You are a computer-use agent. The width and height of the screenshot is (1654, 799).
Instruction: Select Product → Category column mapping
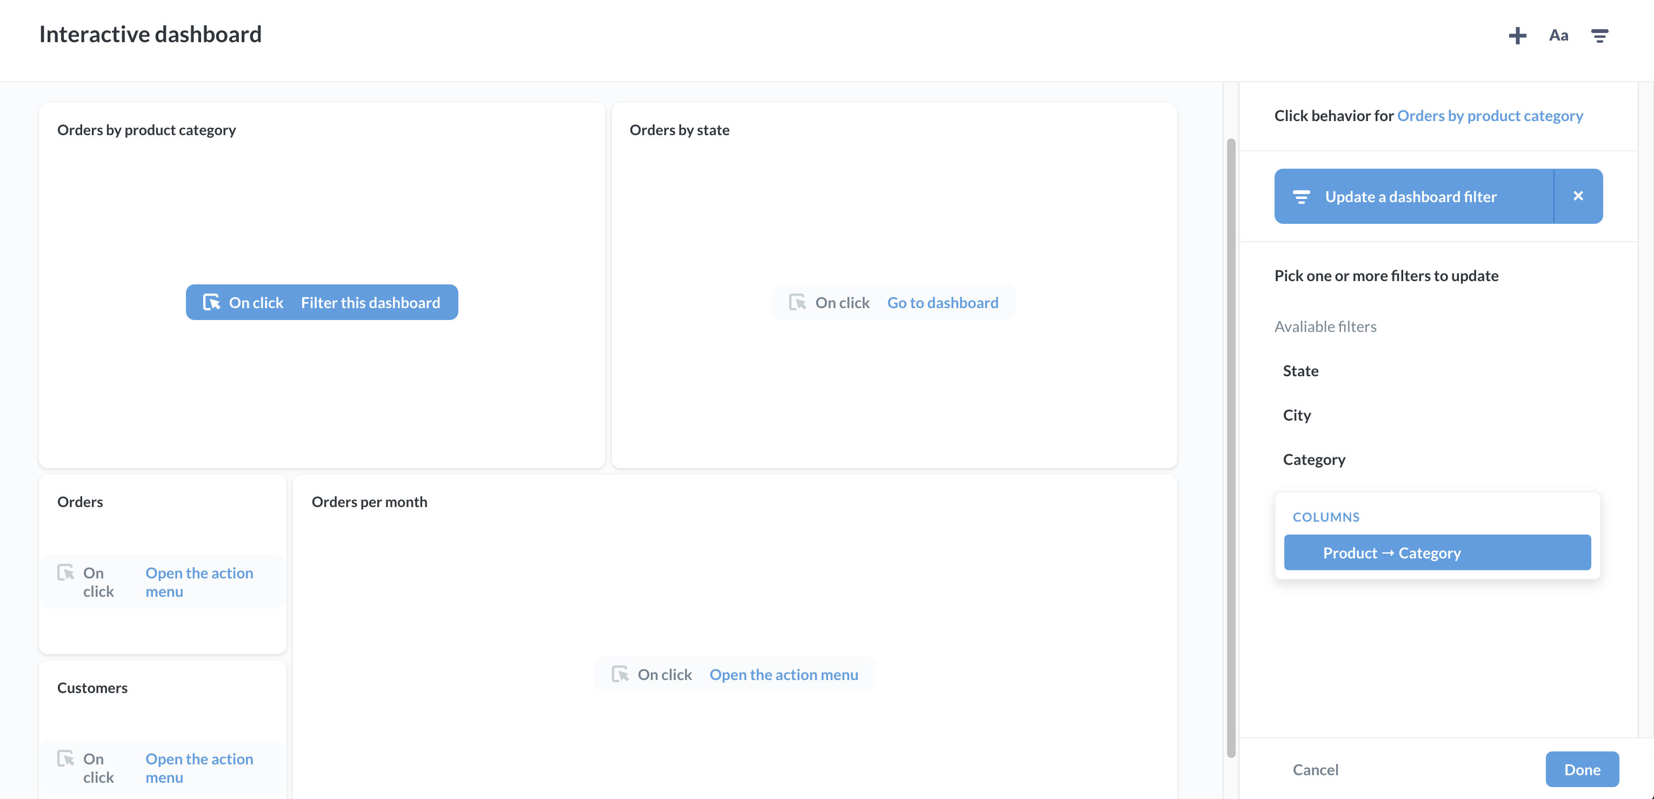coord(1438,552)
